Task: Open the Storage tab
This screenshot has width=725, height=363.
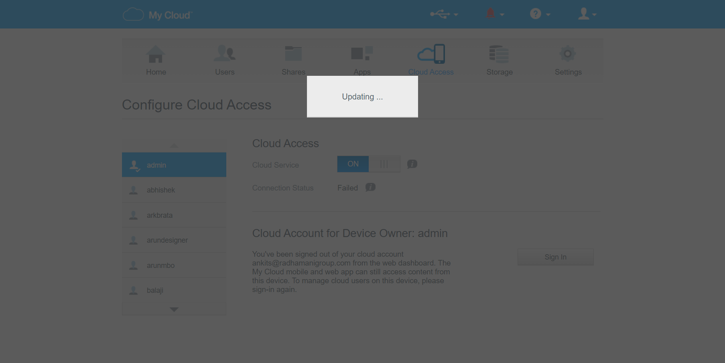Action: click(500, 60)
